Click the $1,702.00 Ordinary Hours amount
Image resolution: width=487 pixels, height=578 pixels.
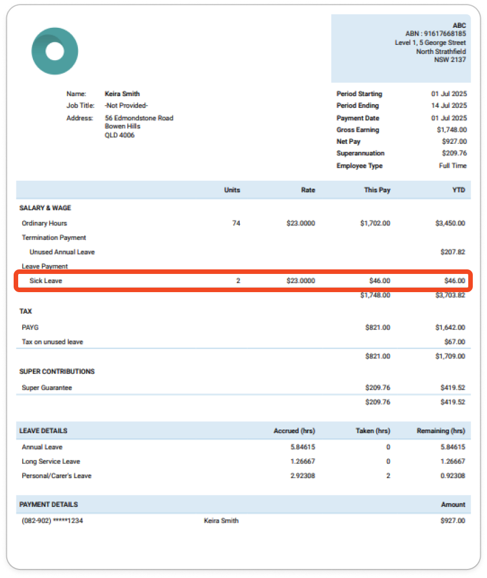[375, 223]
